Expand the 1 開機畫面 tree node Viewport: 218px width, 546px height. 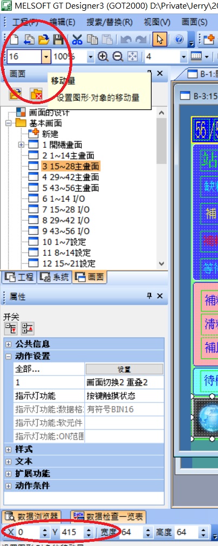click(22, 145)
